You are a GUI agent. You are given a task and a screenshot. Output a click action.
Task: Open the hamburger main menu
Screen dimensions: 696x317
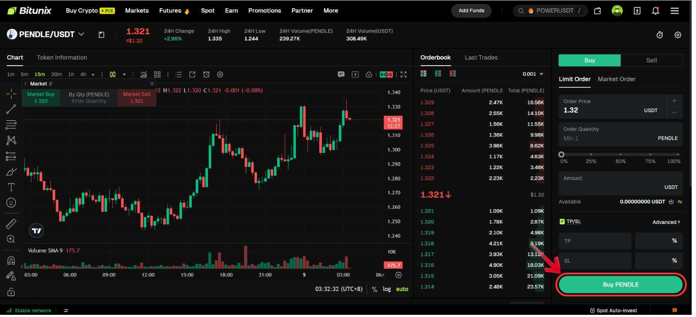[x=675, y=11]
